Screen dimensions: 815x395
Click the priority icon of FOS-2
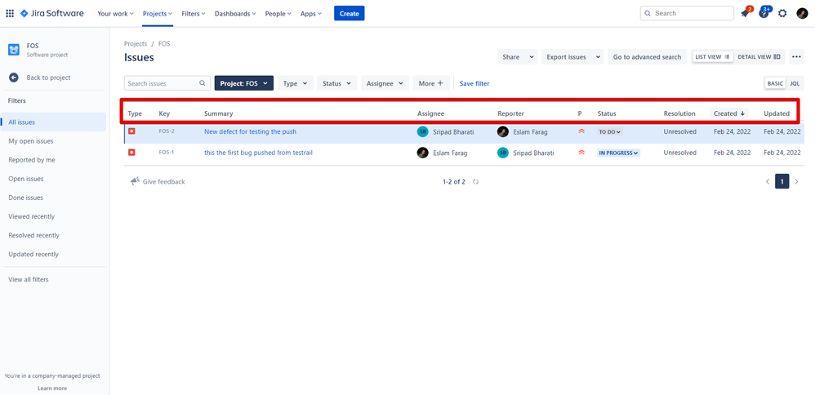pos(581,131)
